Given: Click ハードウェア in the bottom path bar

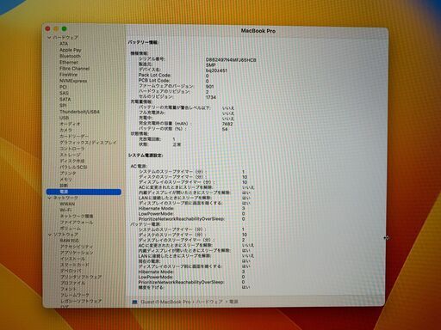Looking at the screenshot, I should tap(209, 302).
